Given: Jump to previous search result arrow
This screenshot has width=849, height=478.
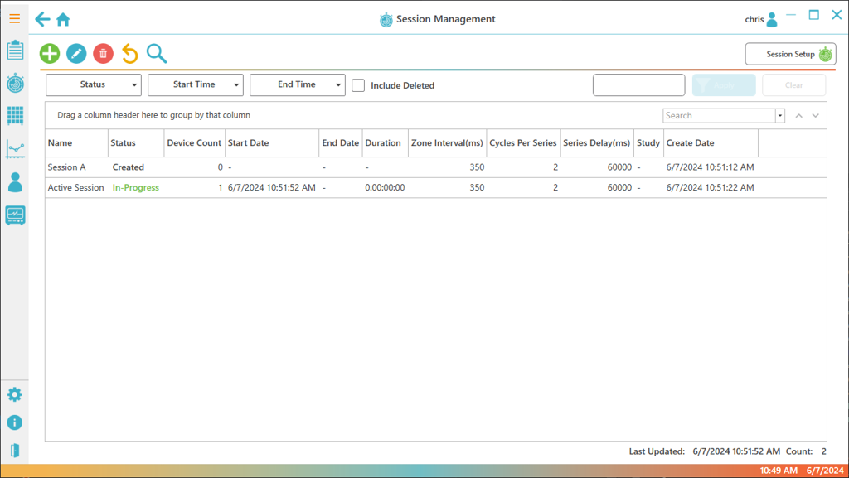Looking at the screenshot, I should click(798, 116).
